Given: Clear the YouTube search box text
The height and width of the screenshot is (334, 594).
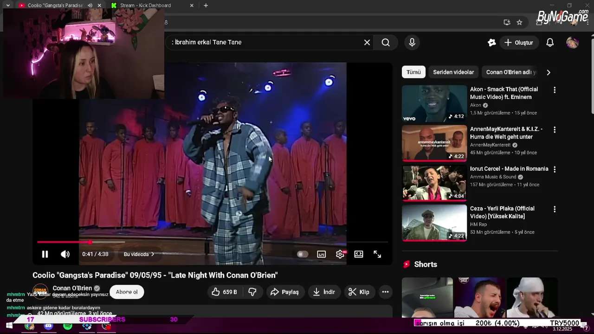Looking at the screenshot, I should [367, 42].
